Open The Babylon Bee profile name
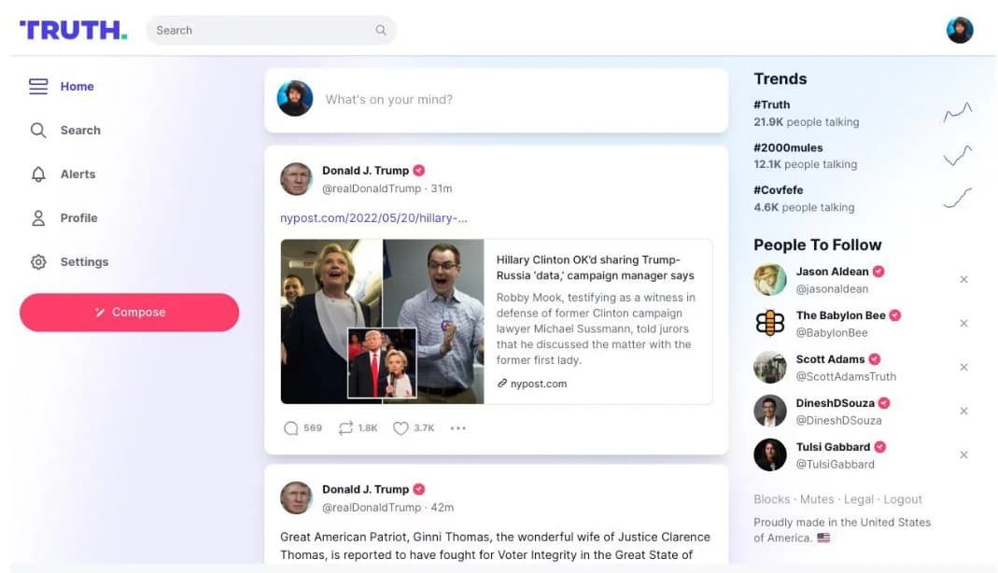The image size is (998, 573). pos(840,315)
